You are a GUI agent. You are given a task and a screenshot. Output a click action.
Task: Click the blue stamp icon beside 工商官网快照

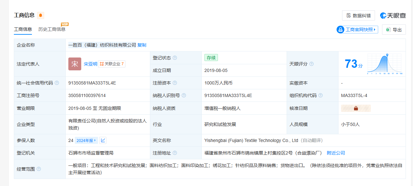point(340,30)
